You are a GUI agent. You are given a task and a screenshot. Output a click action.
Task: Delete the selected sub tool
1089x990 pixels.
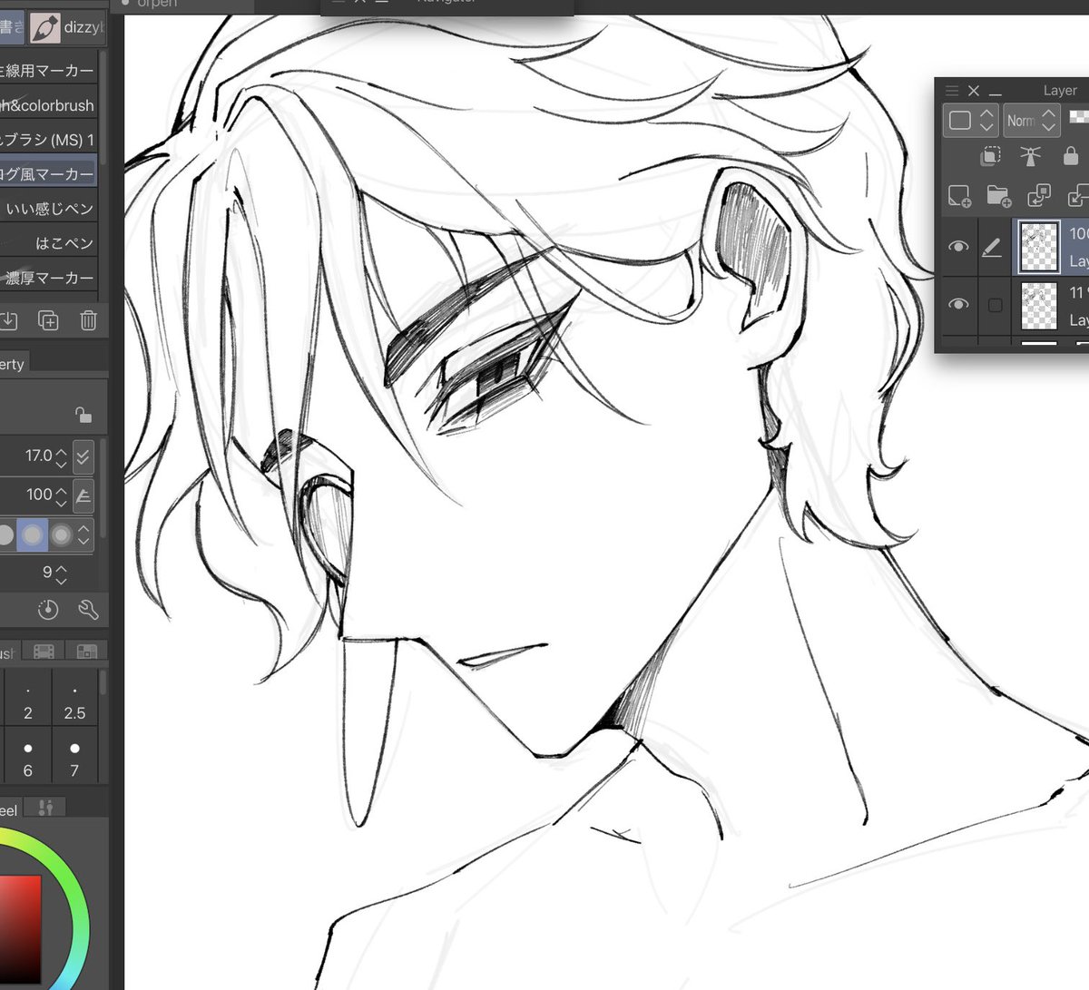tap(88, 319)
